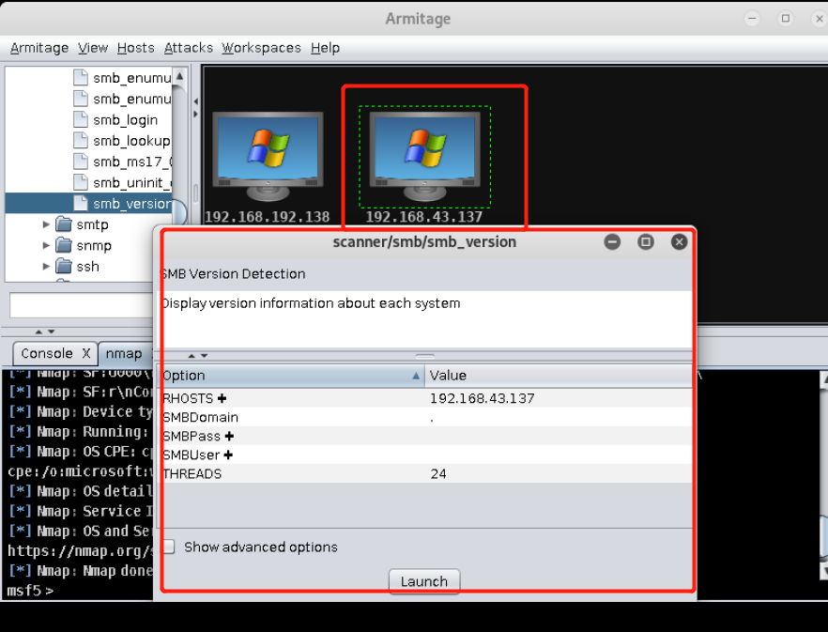Image resolution: width=828 pixels, height=632 pixels.
Task: Open the Attacks menu
Action: click(189, 48)
